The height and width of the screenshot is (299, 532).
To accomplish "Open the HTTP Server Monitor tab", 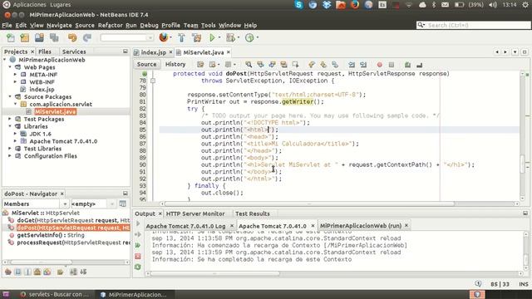I will (x=195, y=213).
